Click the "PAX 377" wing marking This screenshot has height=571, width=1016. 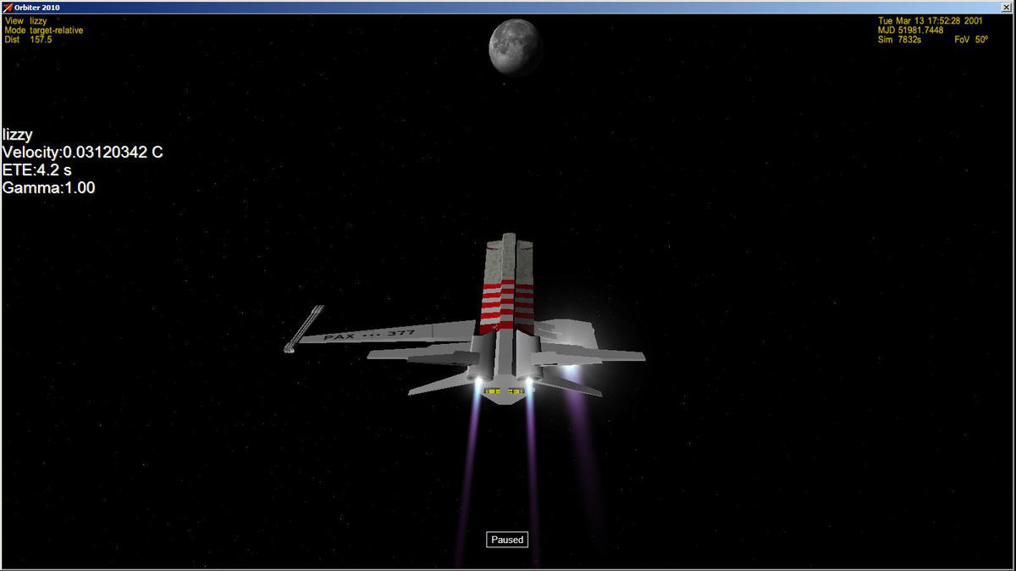tap(369, 335)
